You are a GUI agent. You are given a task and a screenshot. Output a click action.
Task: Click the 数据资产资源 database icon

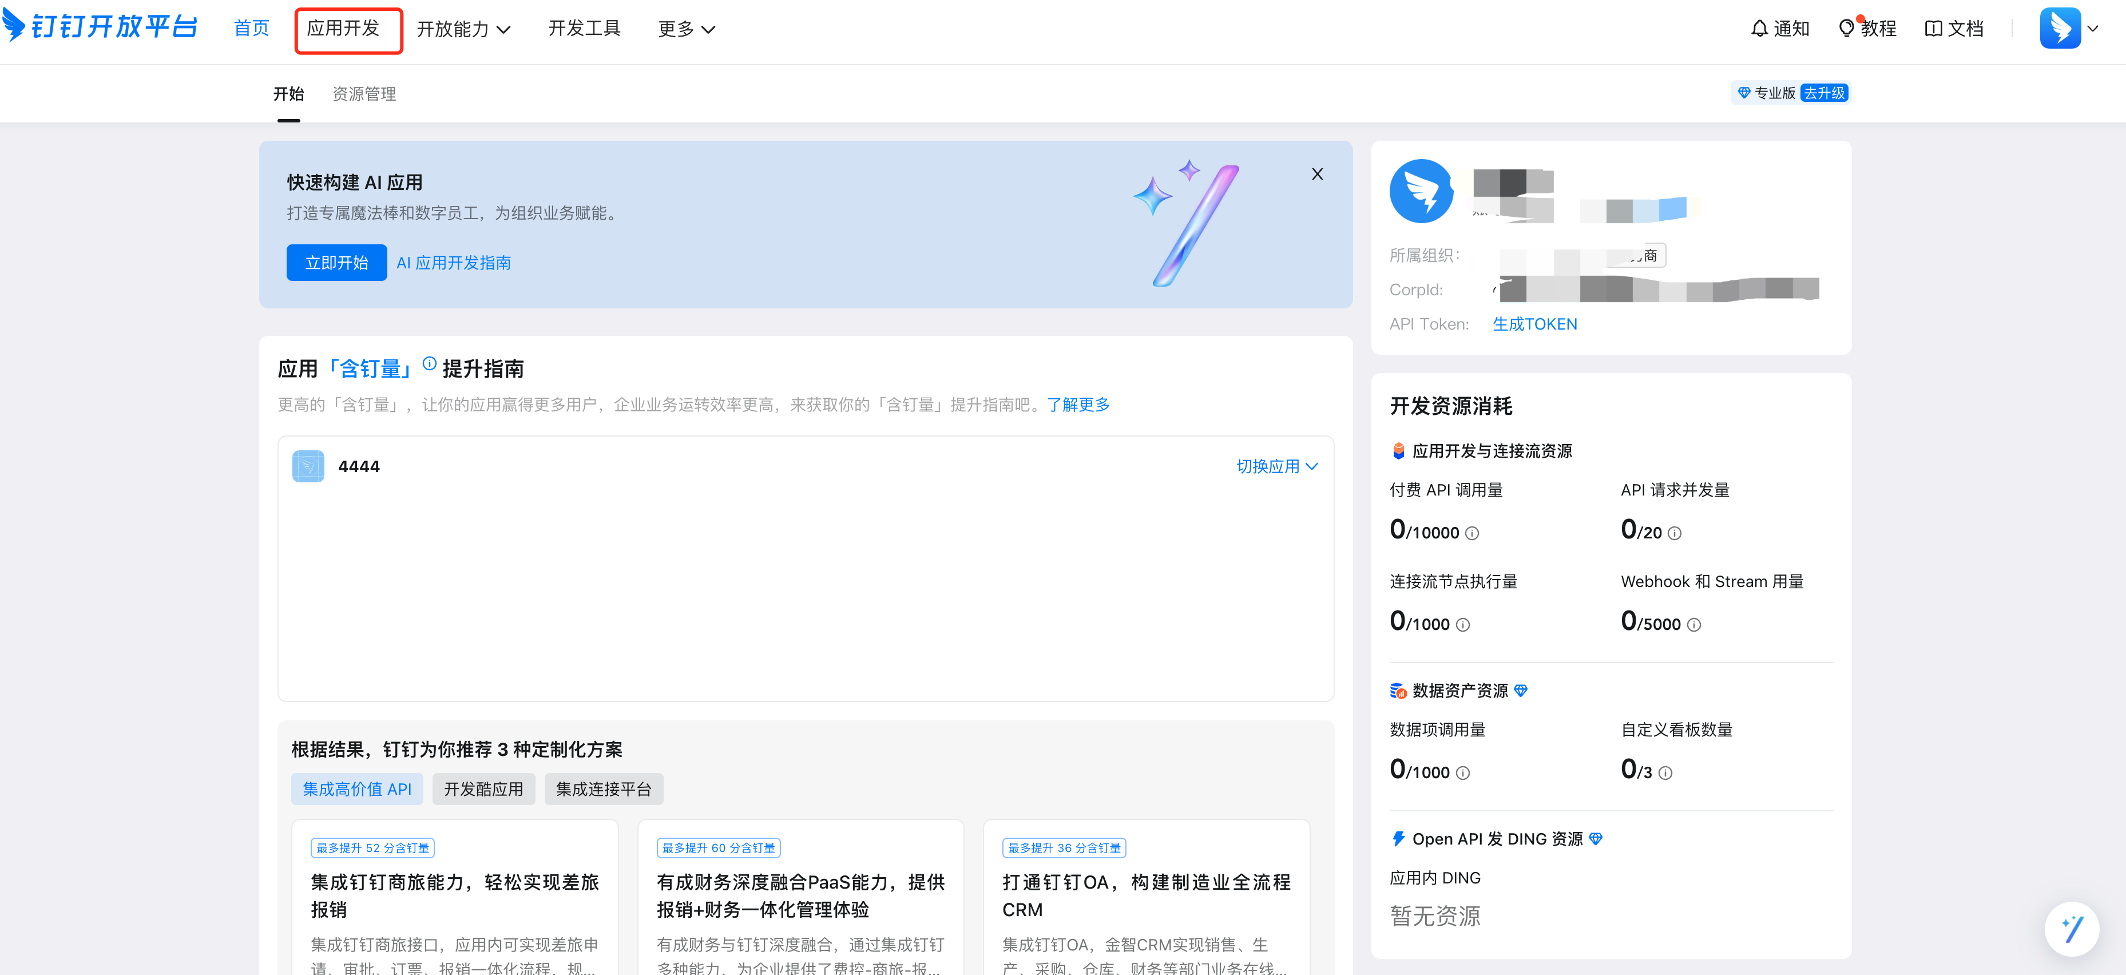pos(1398,690)
